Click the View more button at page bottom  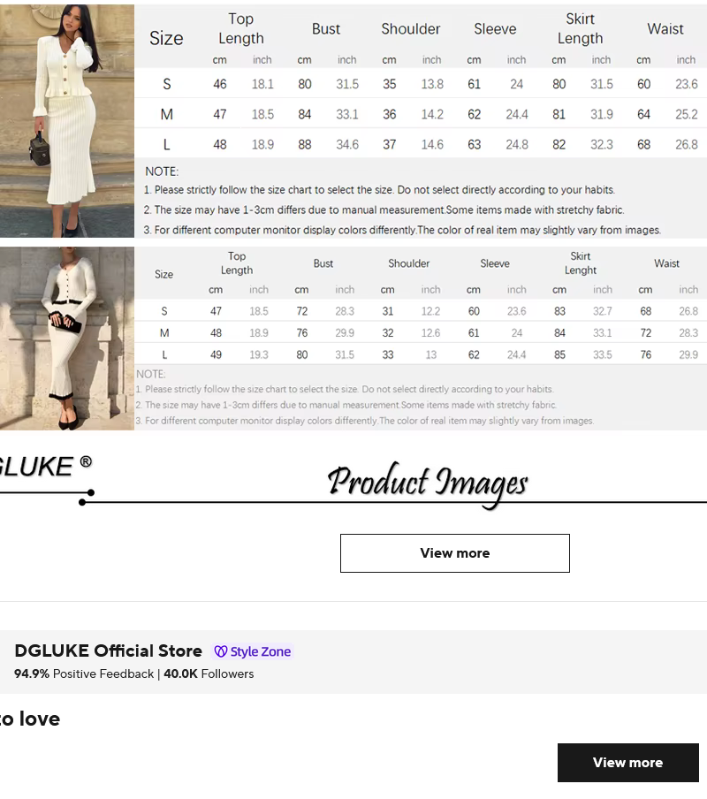(x=627, y=762)
